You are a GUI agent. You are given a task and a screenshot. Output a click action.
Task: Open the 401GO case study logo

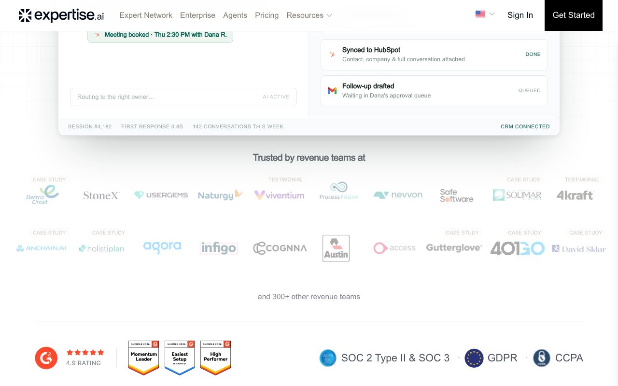518,248
